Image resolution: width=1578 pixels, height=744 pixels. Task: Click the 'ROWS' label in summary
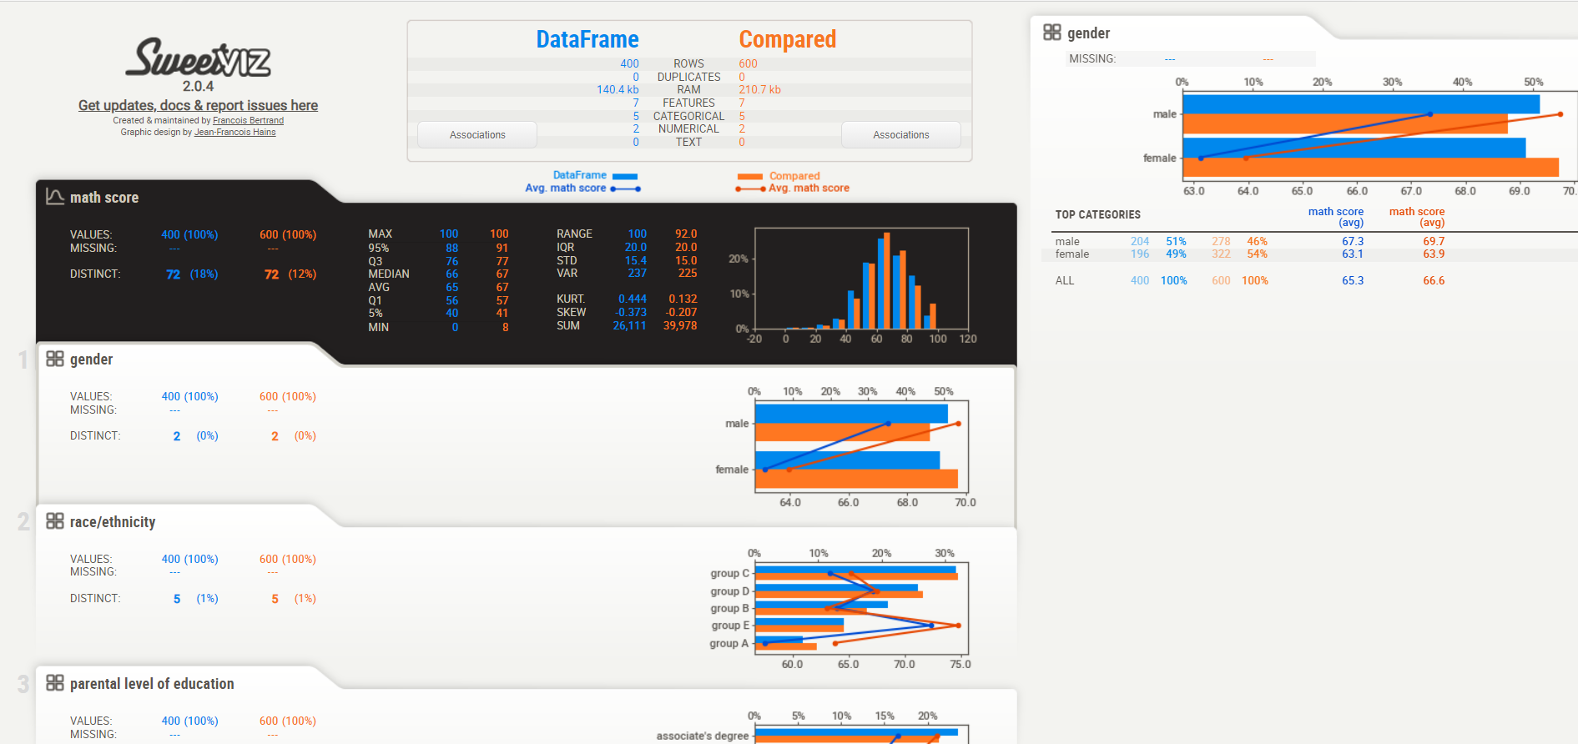(x=688, y=63)
